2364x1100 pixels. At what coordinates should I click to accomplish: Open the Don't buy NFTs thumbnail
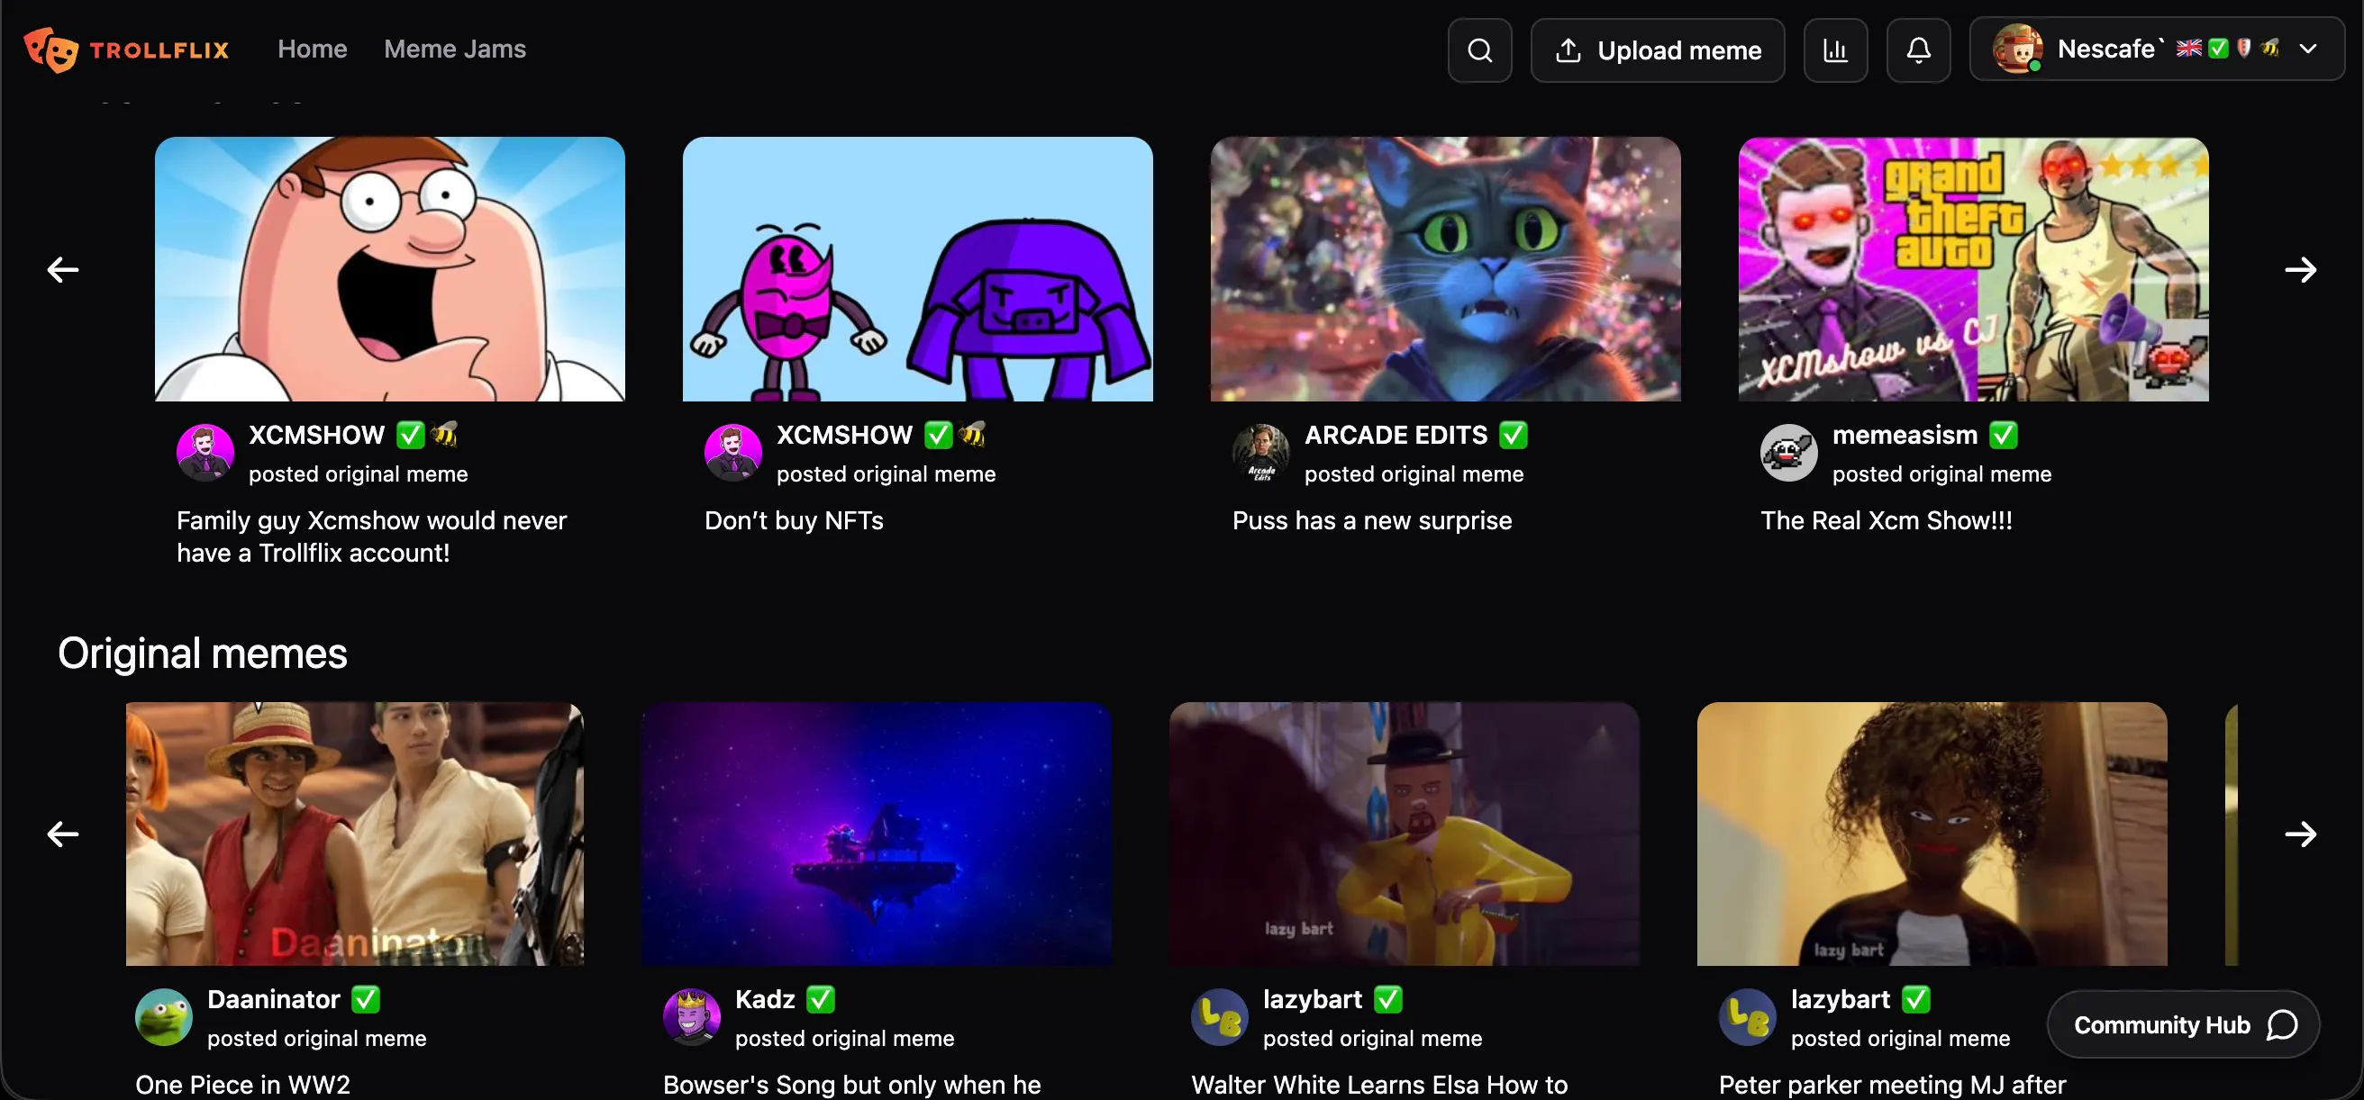[918, 269]
